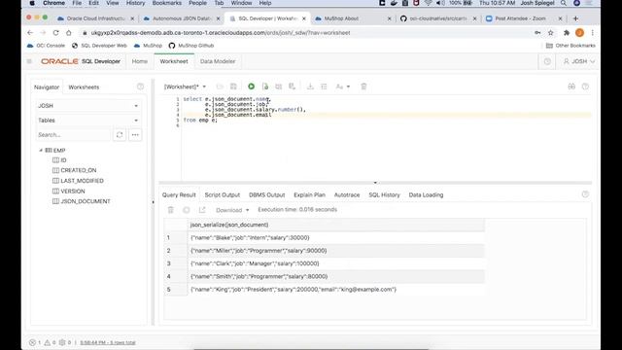Open Other Bookmarks folder

click(x=570, y=46)
